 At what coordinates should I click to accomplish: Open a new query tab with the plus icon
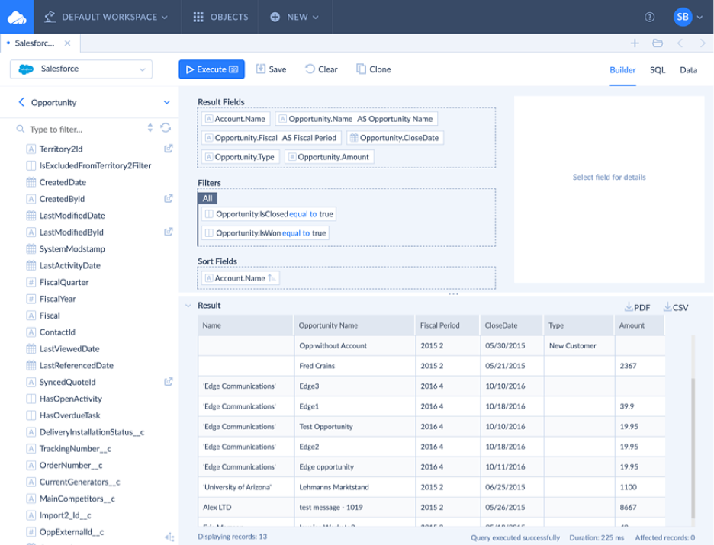635,43
